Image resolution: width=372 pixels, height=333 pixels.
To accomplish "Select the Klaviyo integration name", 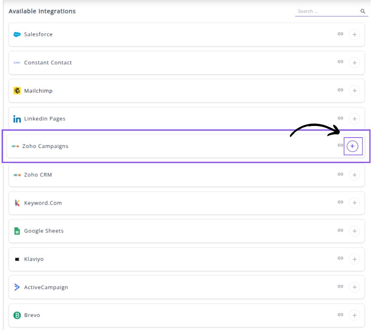I will pos(34,259).
